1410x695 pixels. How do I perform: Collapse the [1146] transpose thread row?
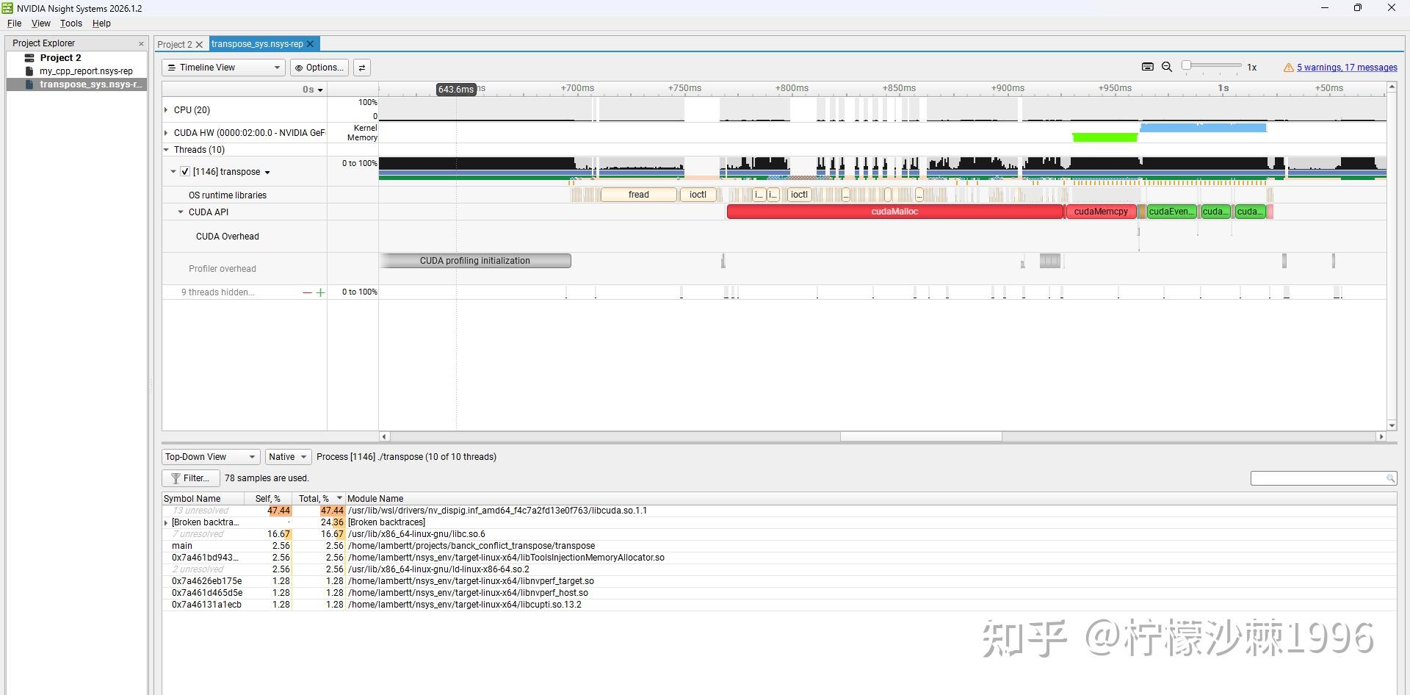[173, 172]
